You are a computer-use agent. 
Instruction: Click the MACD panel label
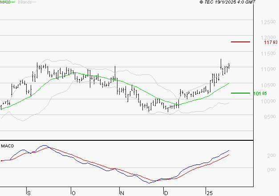tap(8, 146)
